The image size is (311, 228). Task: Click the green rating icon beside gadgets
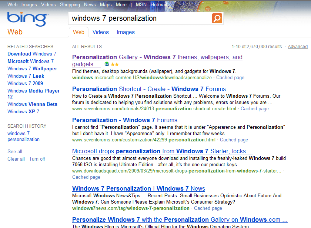[107, 64]
